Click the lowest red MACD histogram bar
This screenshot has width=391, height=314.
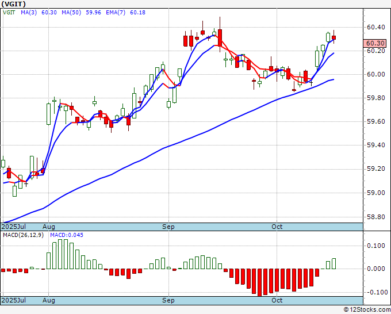(x=259, y=282)
